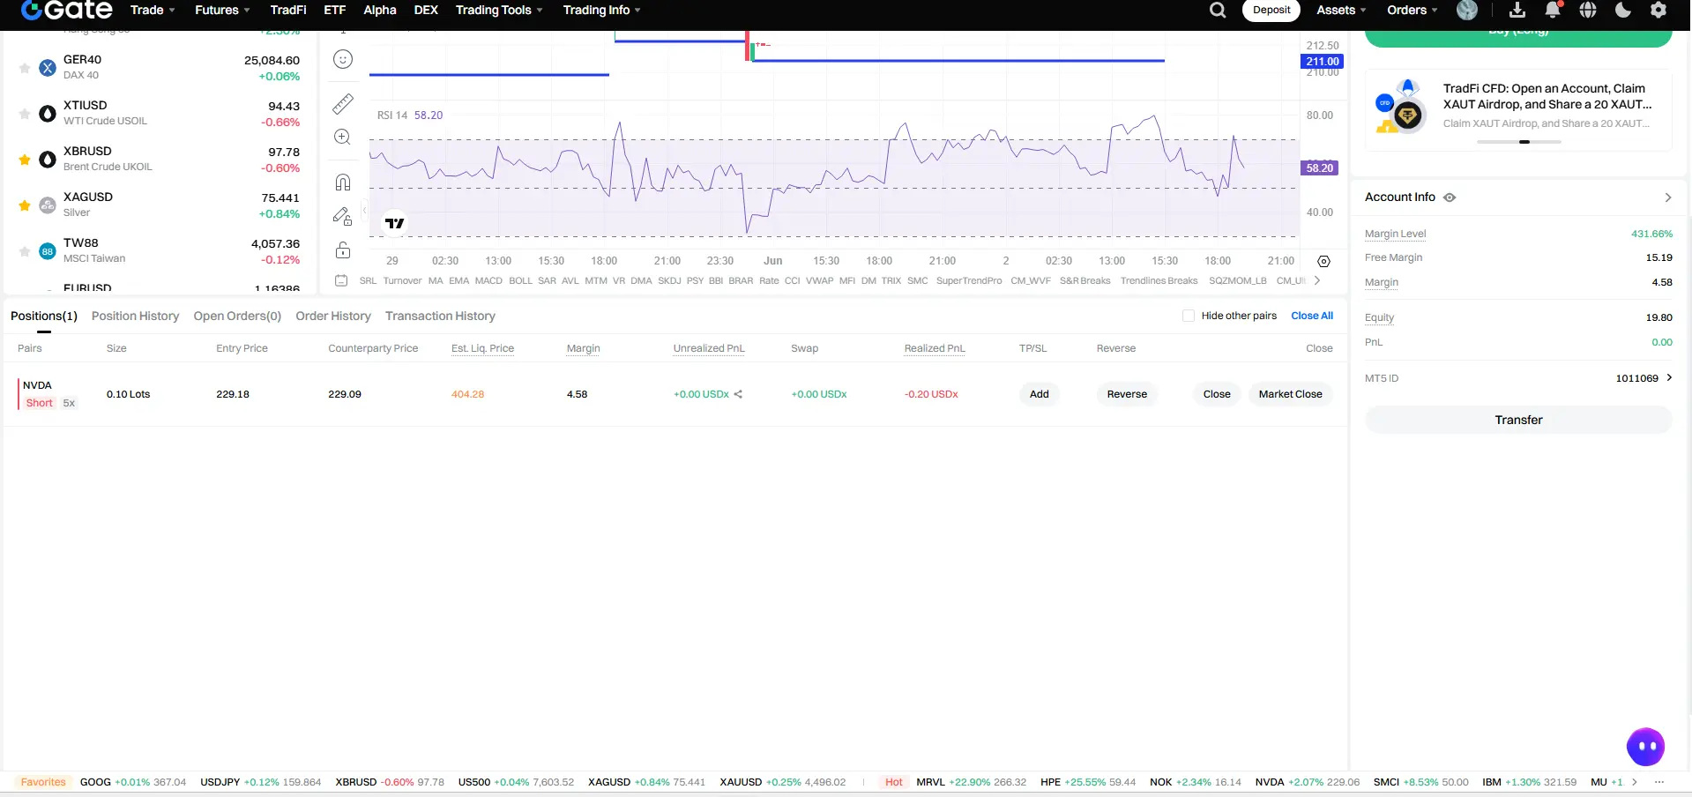Expand the Futures menu

point(222,10)
